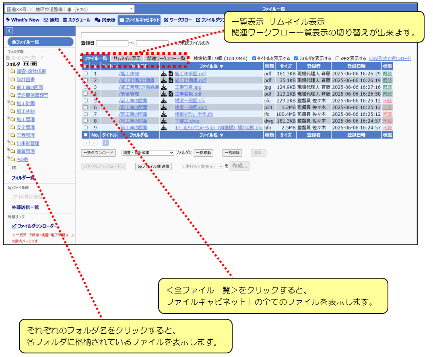The image size is (433, 357).
Task: Click the CSV形式でダウンロード link
Action: tap(390, 58)
